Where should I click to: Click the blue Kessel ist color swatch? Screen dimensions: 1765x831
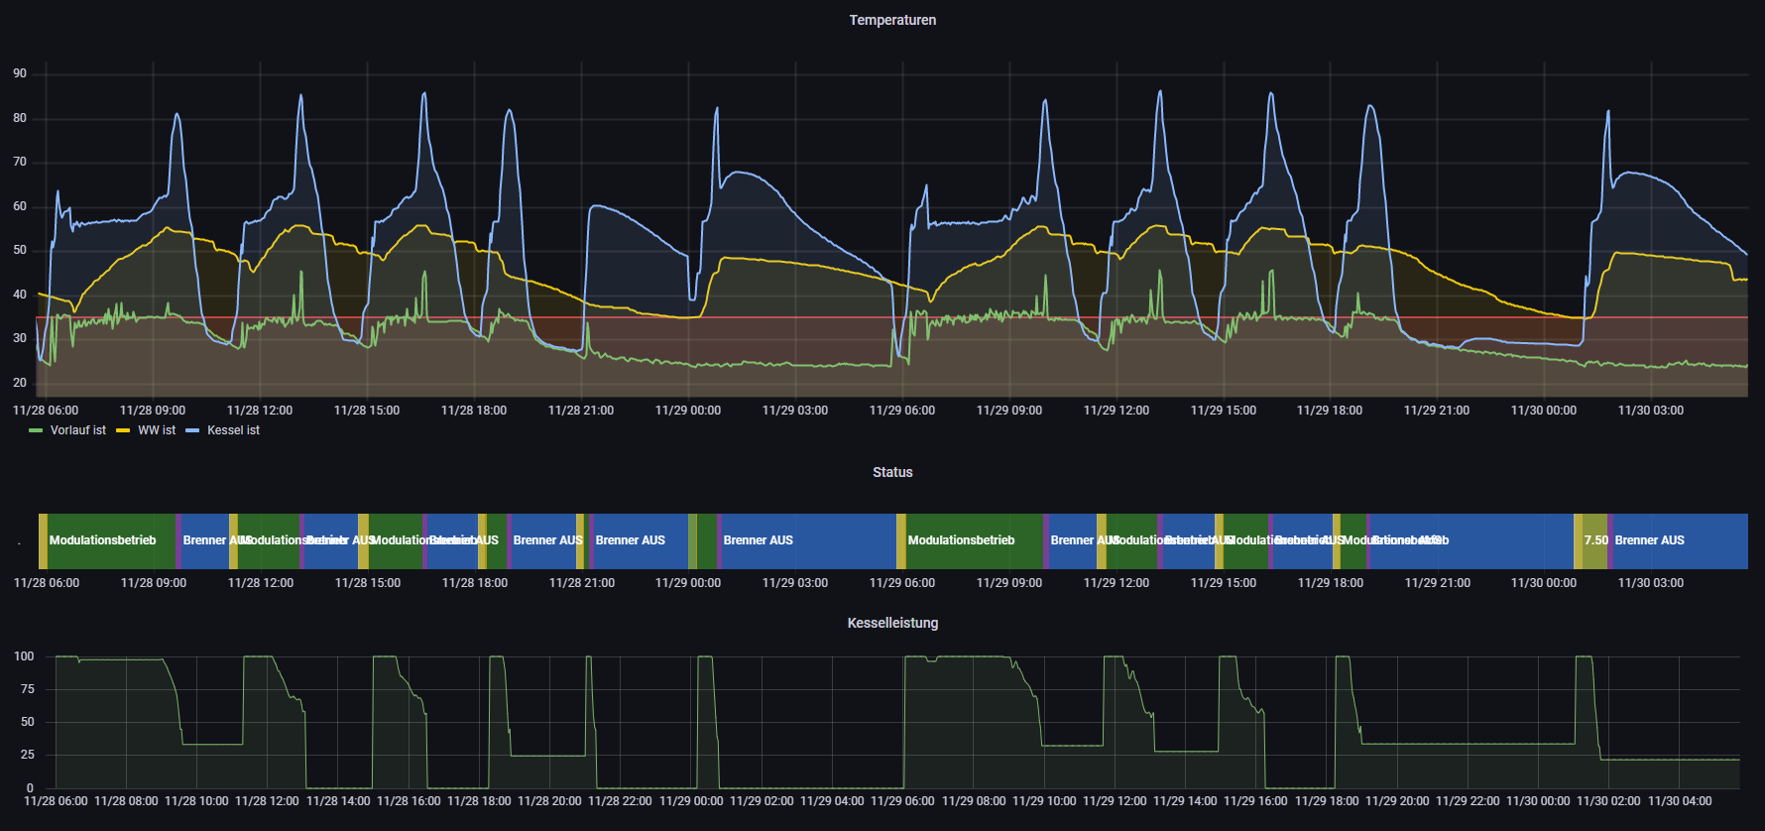pos(192,430)
